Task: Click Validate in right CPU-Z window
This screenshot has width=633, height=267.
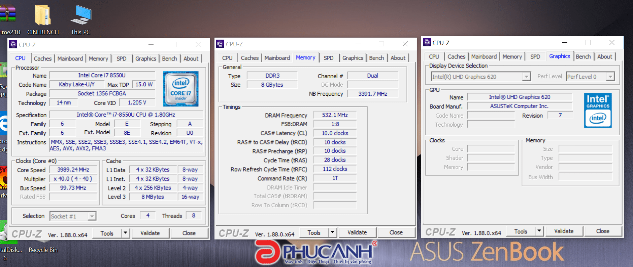Action: [564, 231]
